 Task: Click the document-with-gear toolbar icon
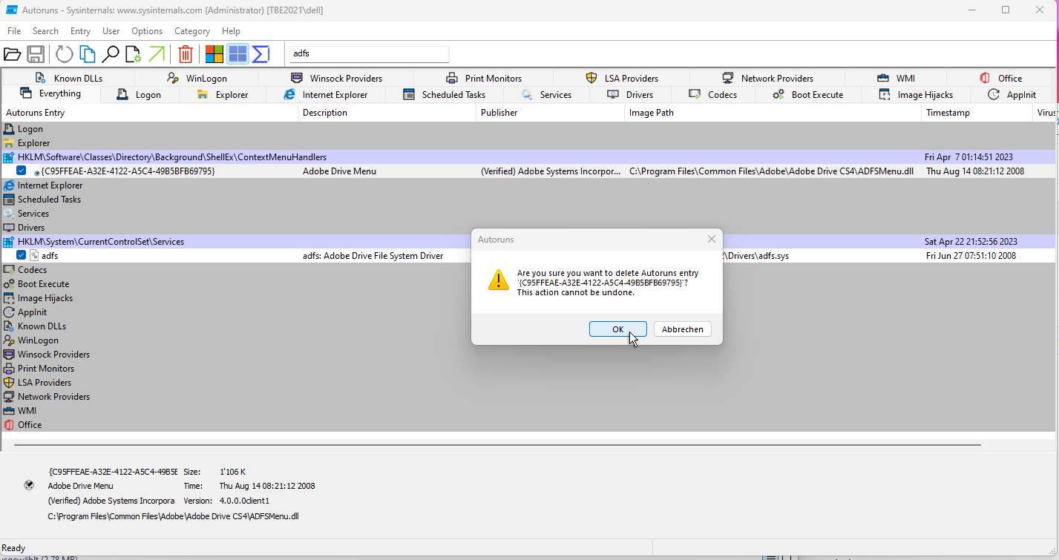pos(134,54)
